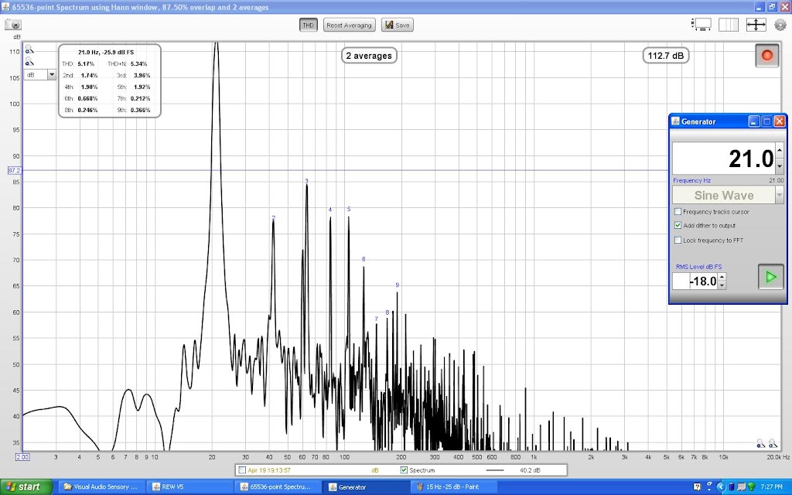Click the THD 5.17% value

pyautogui.click(x=87, y=64)
